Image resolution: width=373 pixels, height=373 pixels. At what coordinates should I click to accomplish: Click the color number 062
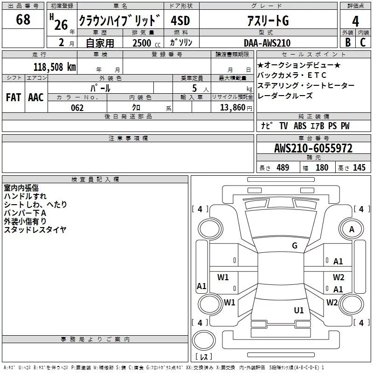coord(77,108)
